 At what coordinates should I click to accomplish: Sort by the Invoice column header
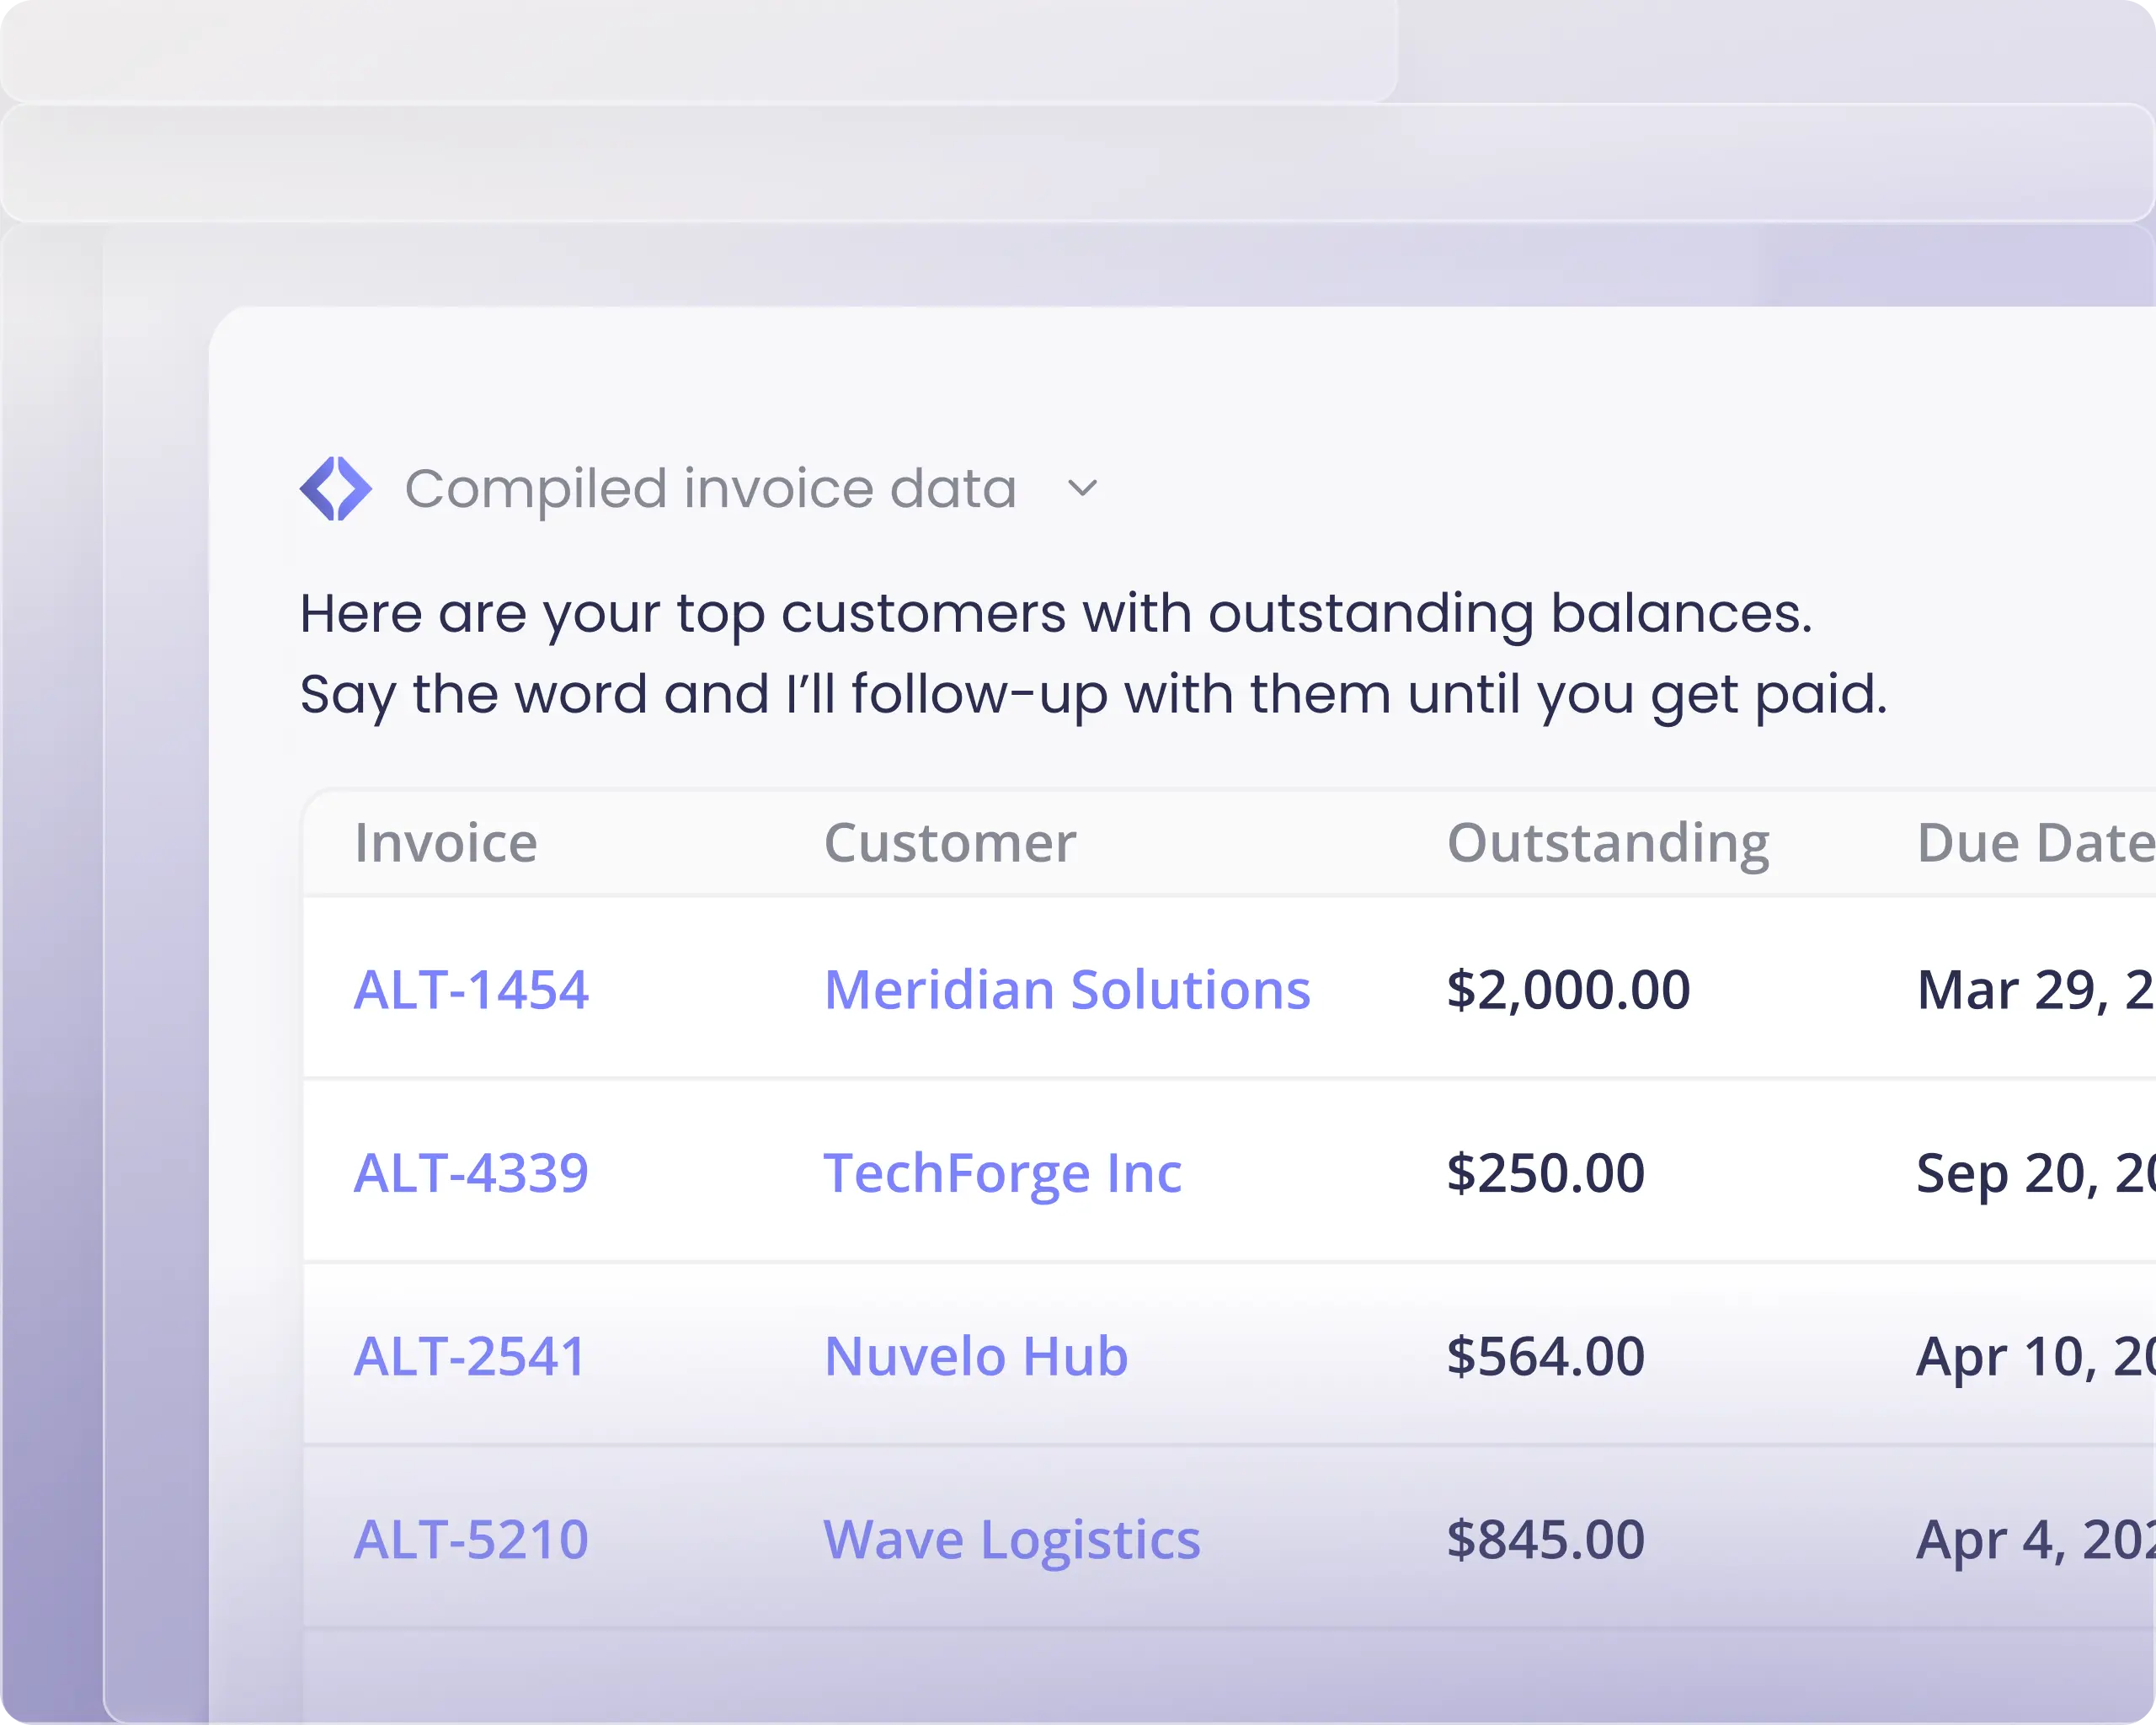[x=446, y=843]
